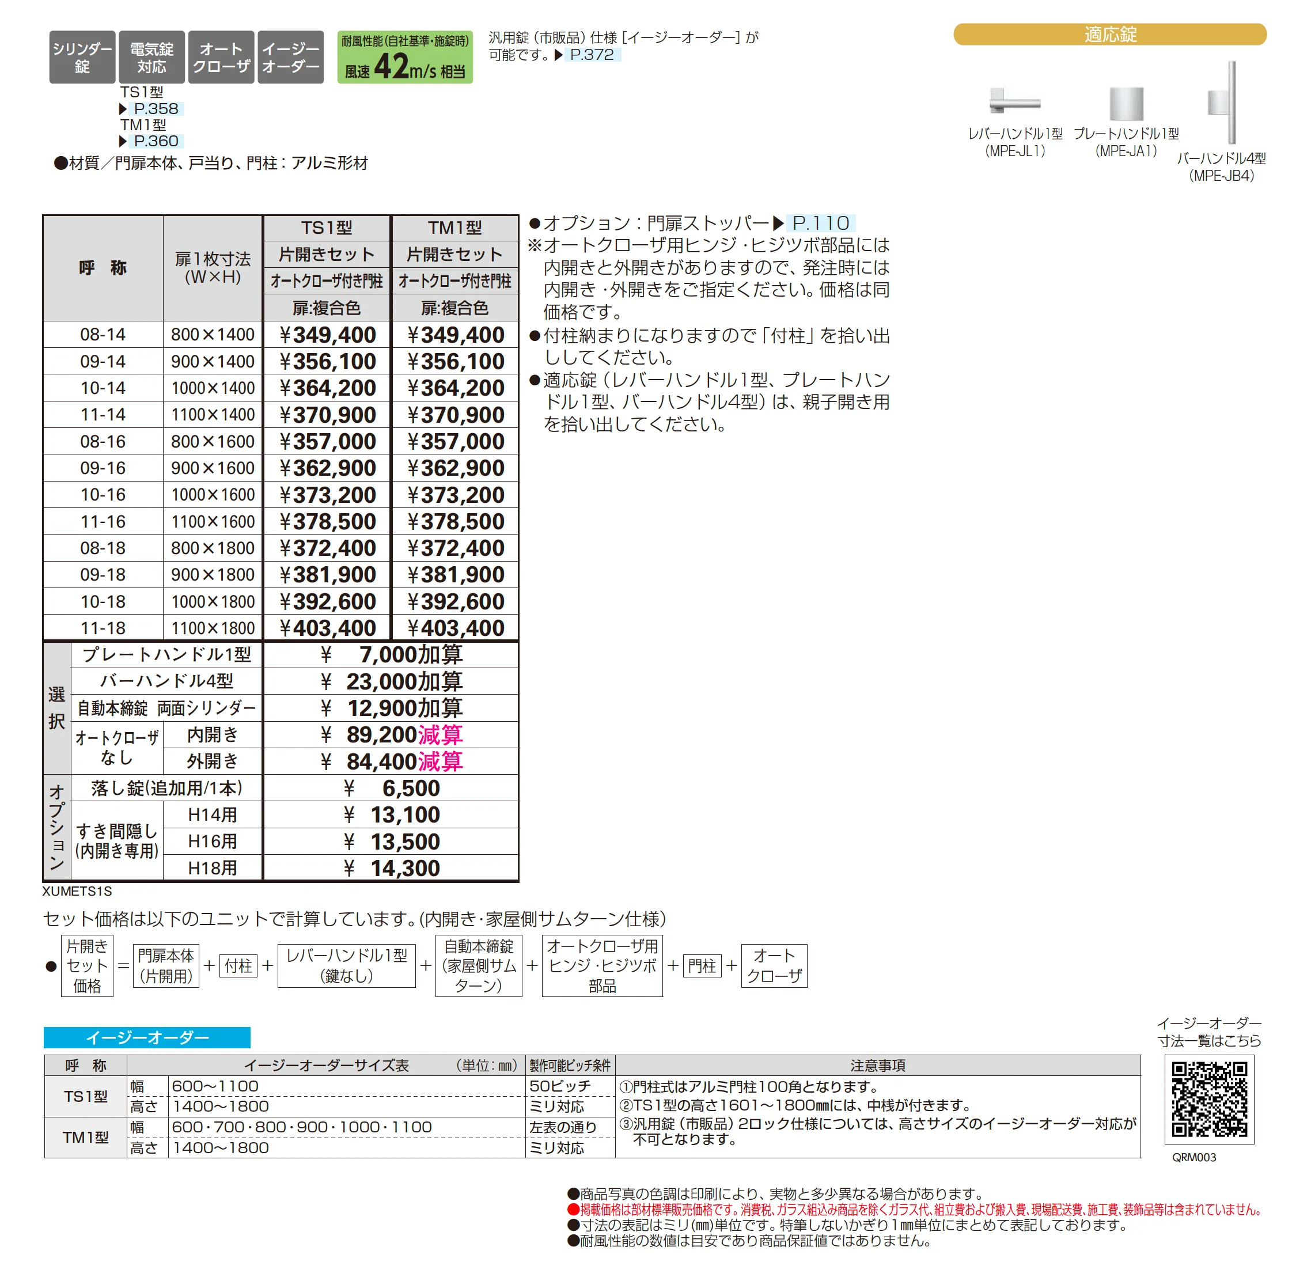Screen dimensions: 1311x1281
Task: Click the TM1型 column header
Action: [456, 228]
